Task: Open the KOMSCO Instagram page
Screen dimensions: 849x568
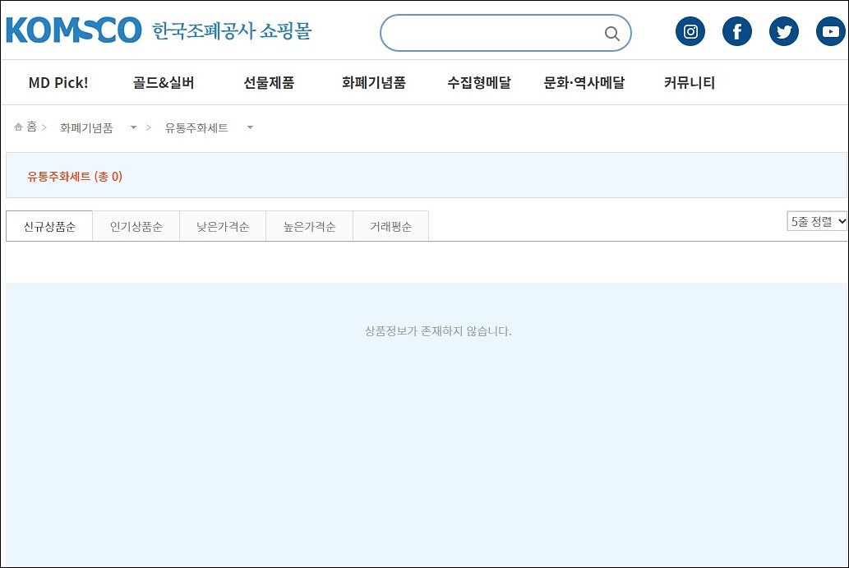Action: tap(690, 31)
